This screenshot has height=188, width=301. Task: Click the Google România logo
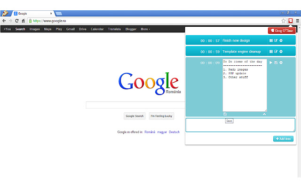pos(150,84)
